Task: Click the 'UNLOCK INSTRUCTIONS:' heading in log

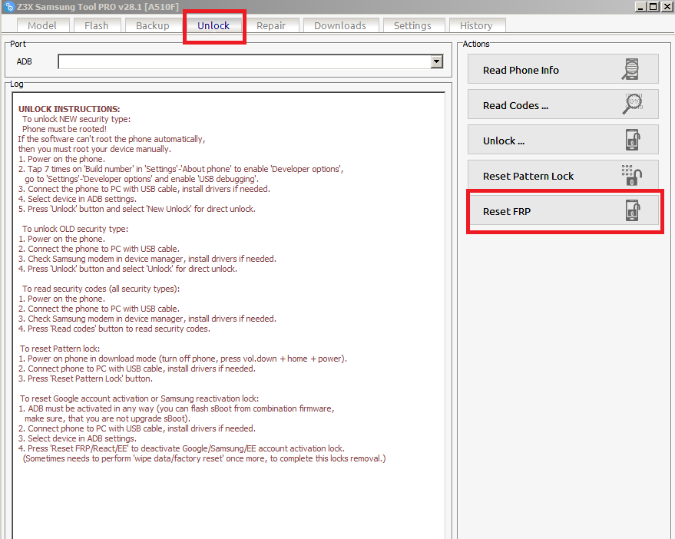Action: [69, 109]
